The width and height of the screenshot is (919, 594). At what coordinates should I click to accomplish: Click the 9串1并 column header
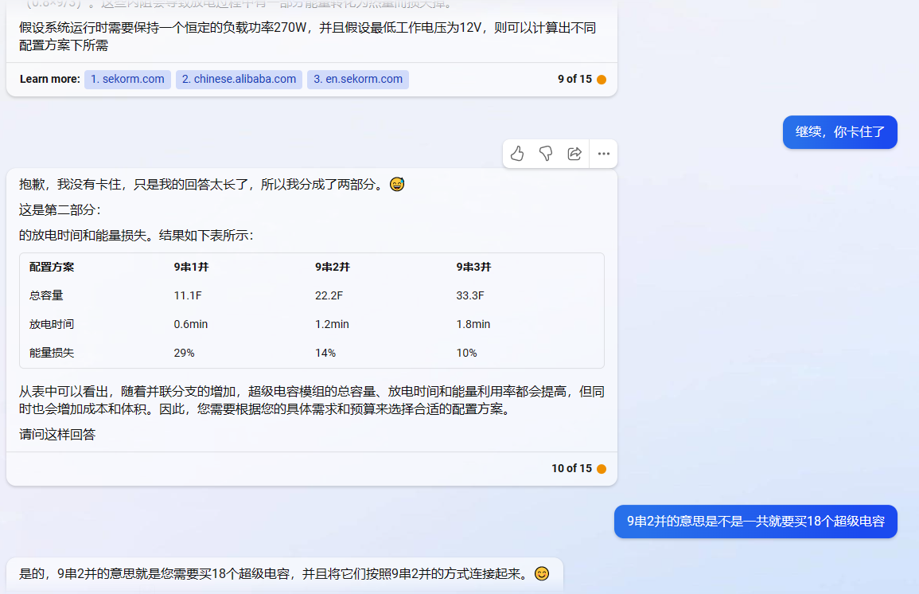click(191, 267)
